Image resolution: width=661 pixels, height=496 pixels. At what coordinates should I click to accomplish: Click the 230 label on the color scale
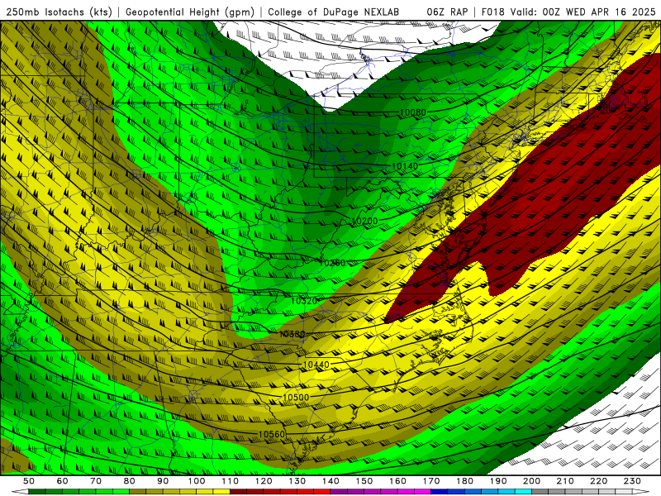633,481
